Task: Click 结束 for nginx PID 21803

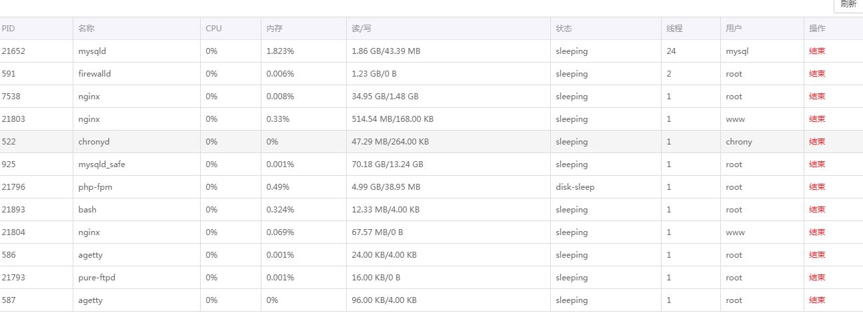Action: 817,119
